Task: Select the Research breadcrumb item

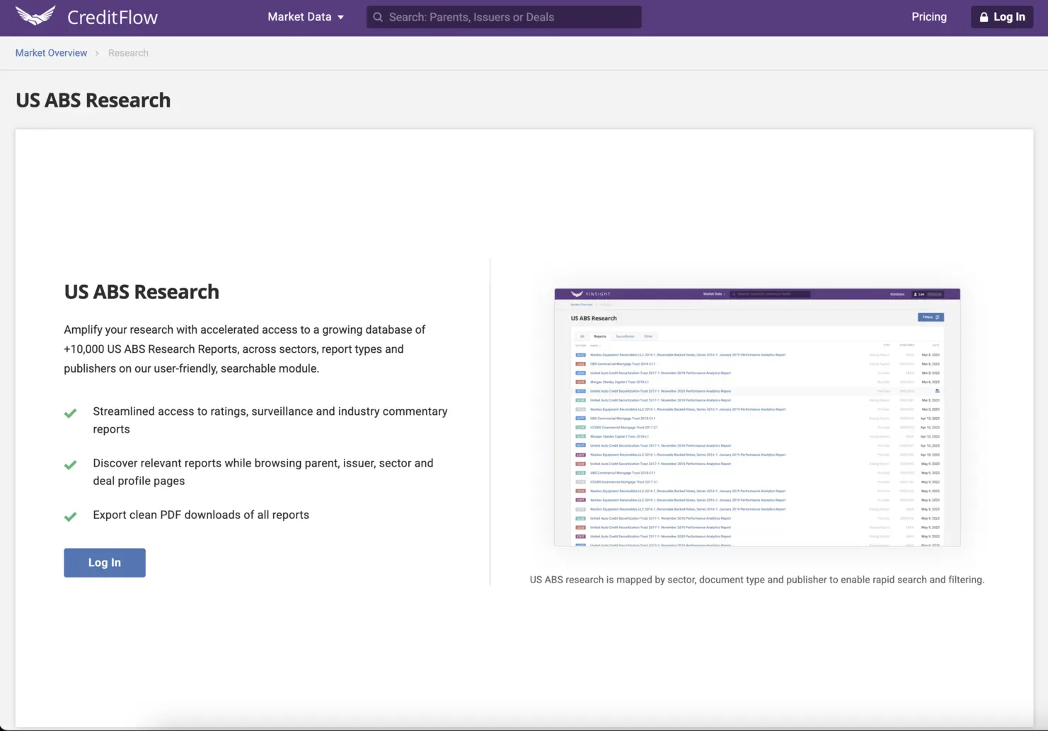Action: (128, 53)
